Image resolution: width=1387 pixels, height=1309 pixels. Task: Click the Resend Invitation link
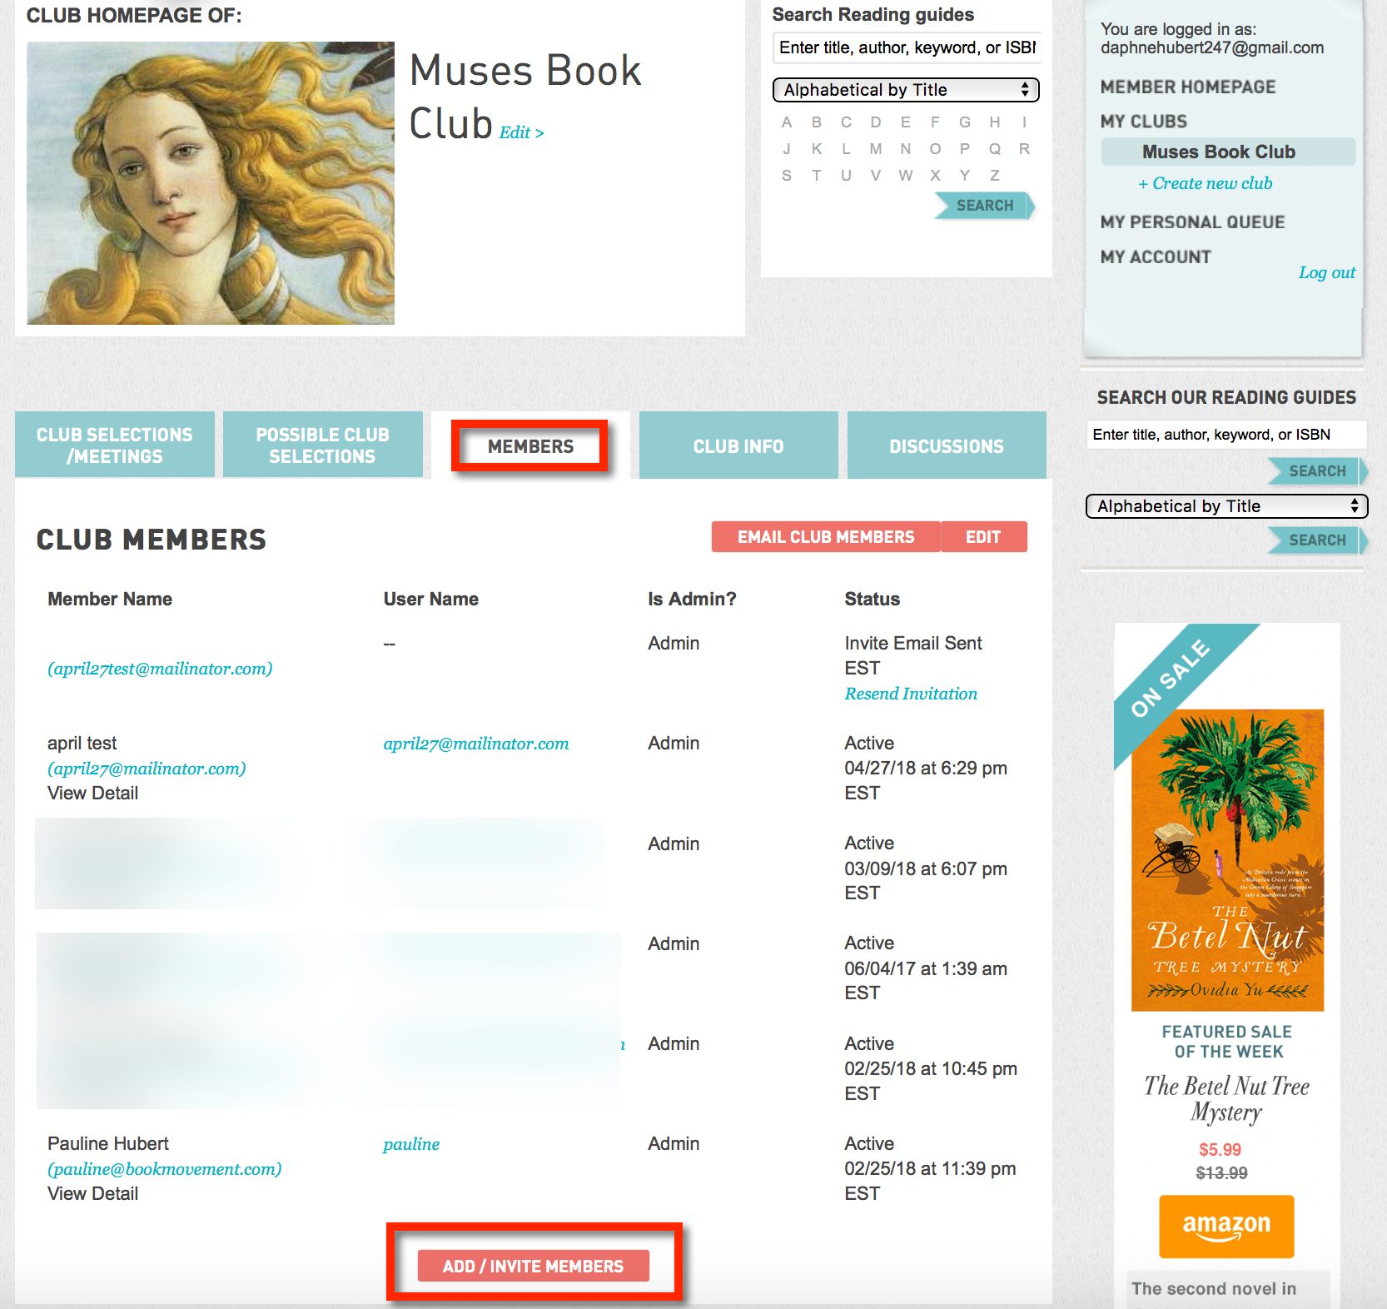[911, 694]
